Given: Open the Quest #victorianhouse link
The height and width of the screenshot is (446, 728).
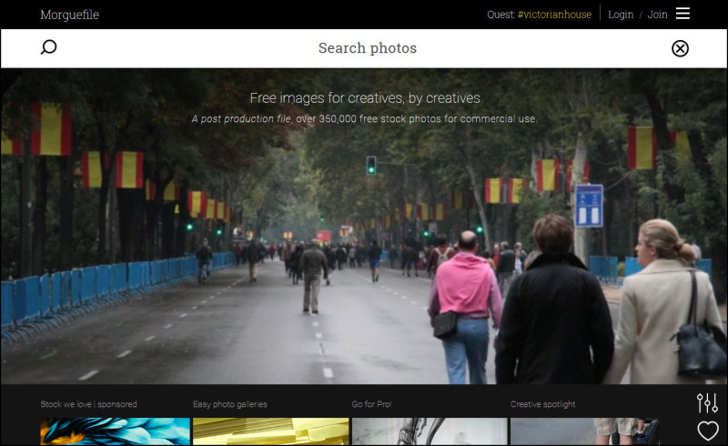Looking at the screenshot, I should coord(539,15).
